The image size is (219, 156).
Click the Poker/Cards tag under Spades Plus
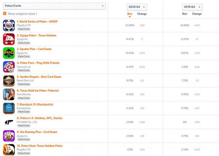pyautogui.click(x=24, y=56)
